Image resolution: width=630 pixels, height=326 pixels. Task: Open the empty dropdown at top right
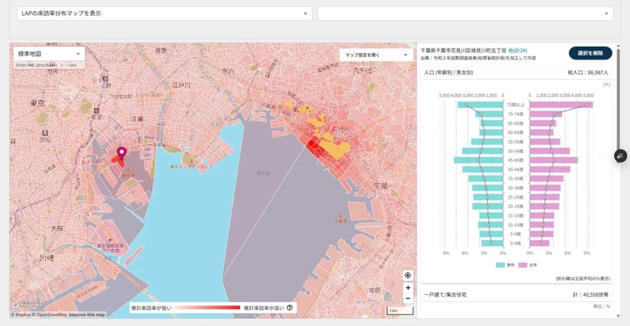pyautogui.click(x=465, y=14)
